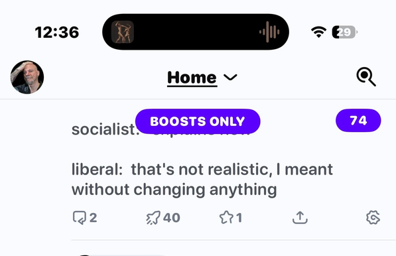Open the post reading 'liberal: that's not realistic'

point(202,179)
